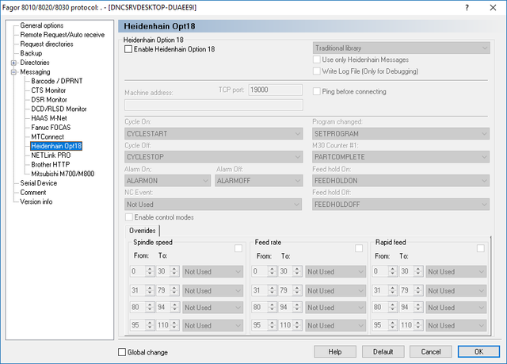Select Request directories tree item

[47, 44]
